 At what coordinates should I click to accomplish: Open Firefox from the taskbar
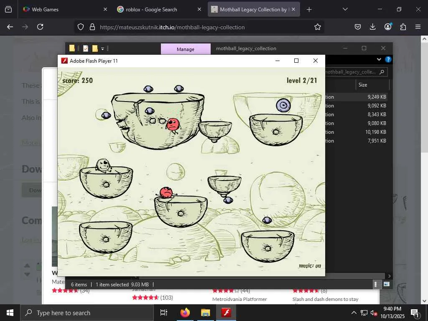click(185, 313)
